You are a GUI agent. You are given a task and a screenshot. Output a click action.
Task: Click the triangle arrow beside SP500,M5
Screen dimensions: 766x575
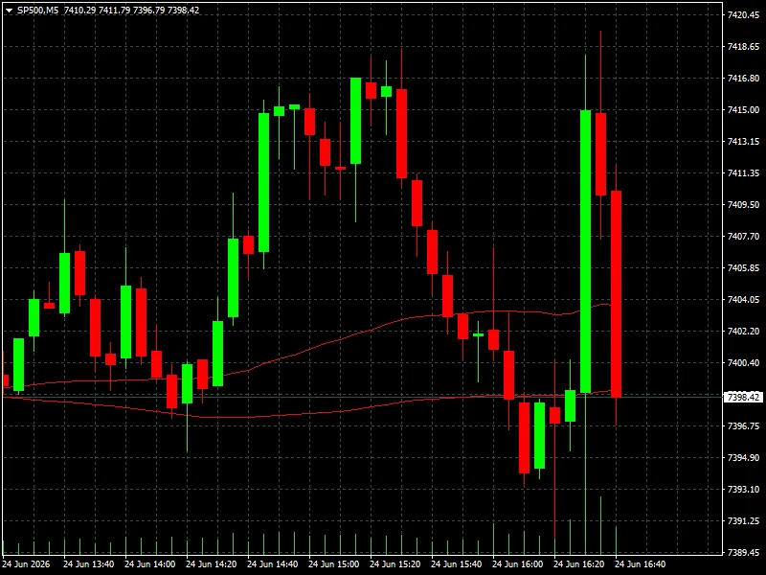click(9, 11)
